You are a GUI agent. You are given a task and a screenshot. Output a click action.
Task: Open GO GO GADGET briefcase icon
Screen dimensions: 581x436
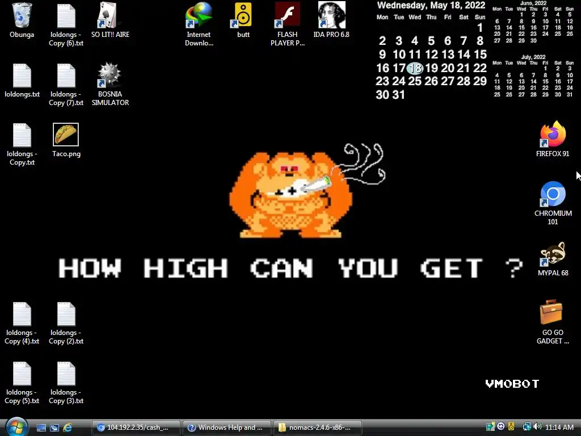[553, 322]
